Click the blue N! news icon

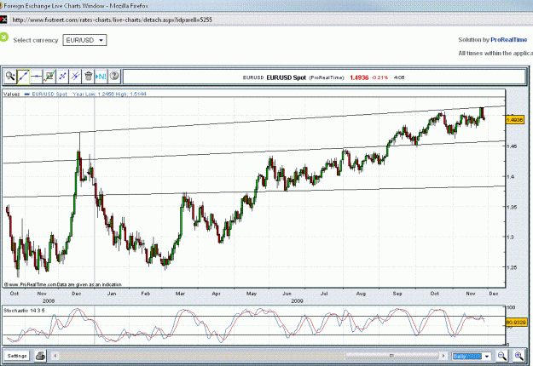tap(101, 76)
